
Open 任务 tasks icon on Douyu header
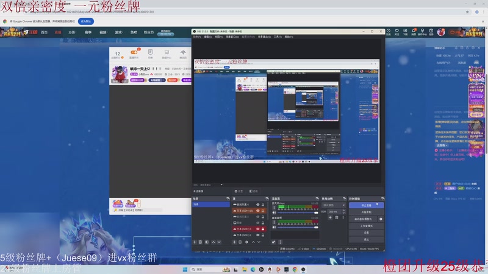click(431, 32)
